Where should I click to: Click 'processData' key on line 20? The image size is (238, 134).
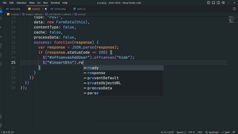coord(46,37)
